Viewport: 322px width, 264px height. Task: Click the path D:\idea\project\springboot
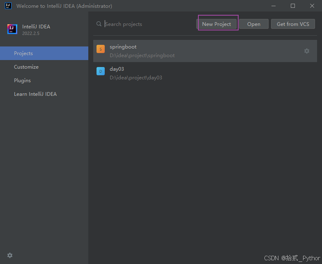142,56
